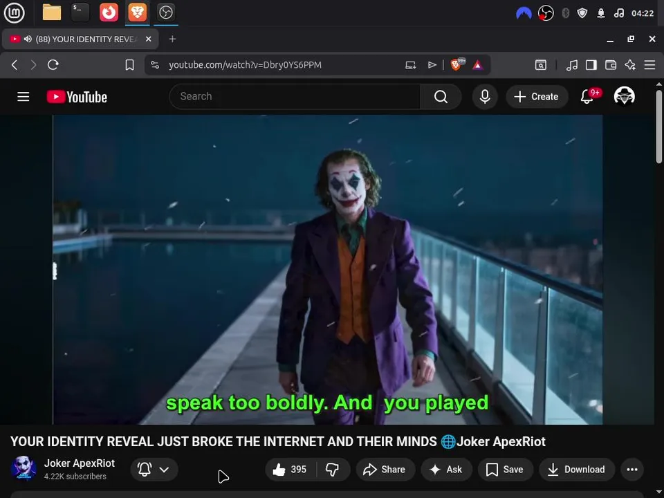Click the install/cast icon in address bar
Image resolution: width=664 pixels, height=498 pixels.
(410, 65)
